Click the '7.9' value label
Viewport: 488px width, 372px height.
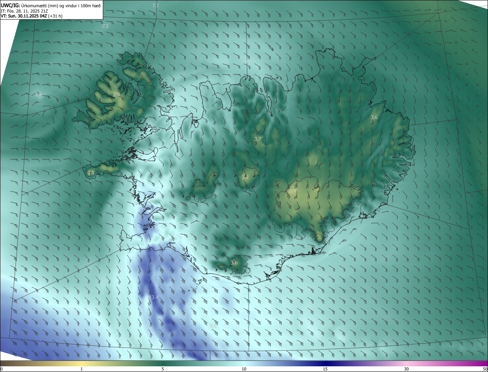(x=39, y=94)
